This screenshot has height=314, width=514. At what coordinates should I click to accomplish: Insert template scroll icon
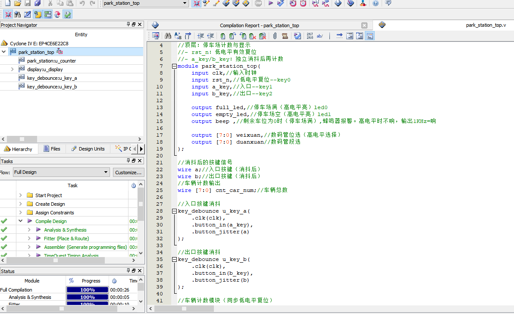coord(285,36)
